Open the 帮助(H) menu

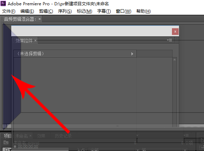[143, 11]
